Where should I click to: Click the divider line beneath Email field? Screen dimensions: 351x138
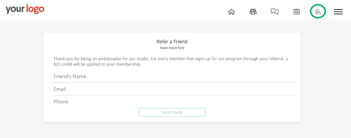click(174, 95)
